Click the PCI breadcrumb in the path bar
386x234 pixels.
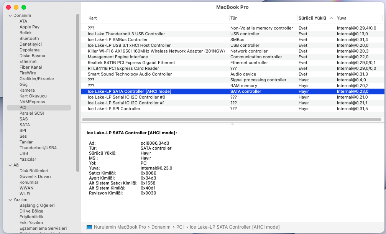[x=180, y=227]
